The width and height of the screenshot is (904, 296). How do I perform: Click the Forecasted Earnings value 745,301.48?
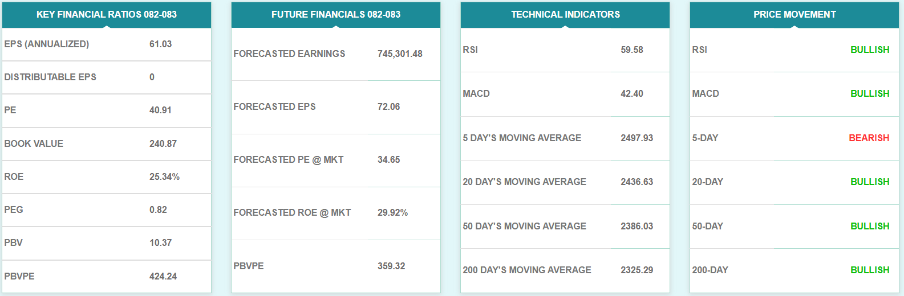click(400, 54)
